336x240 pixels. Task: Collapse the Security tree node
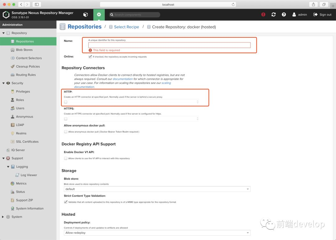coord(3,83)
